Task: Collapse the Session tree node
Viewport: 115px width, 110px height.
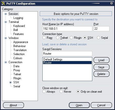Action: pos(6,14)
